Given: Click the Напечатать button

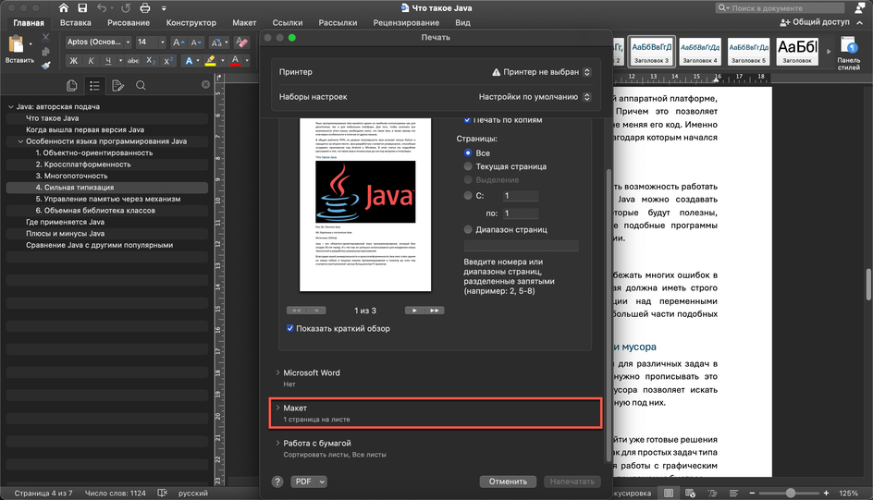Looking at the screenshot, I should [x=572, y=482].
